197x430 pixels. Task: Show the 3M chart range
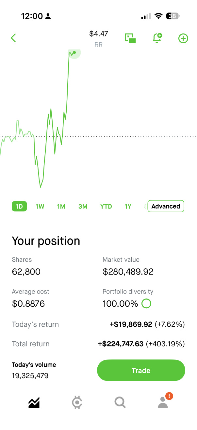pyautogui.click(x=83, y=206)
